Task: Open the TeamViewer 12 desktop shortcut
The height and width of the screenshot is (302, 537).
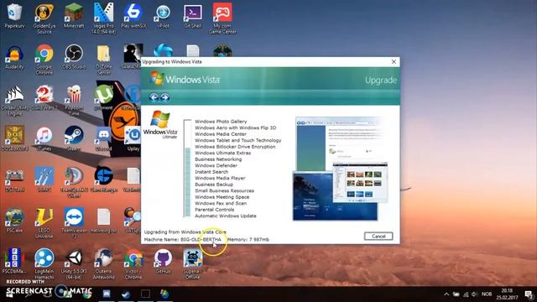Action: click(74, 223)
